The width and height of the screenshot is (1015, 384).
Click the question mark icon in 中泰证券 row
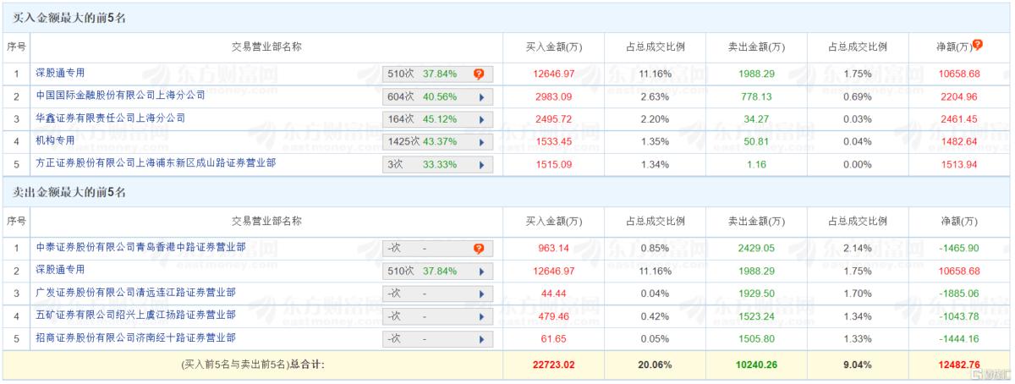tap(479, 249)
